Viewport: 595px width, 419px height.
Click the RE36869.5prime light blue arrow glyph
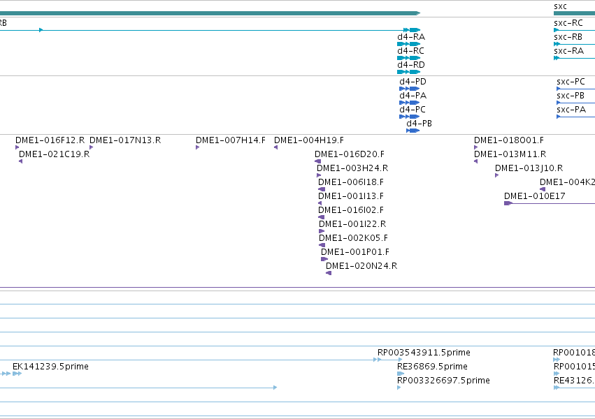401,374
